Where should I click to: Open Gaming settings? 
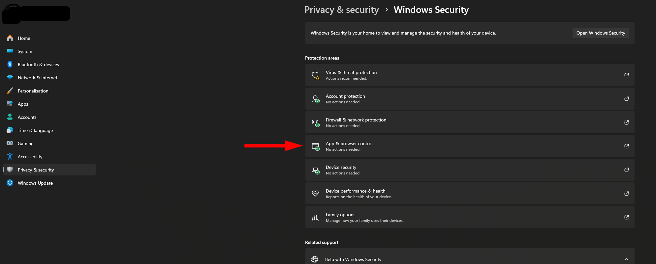tap(49, 144)
